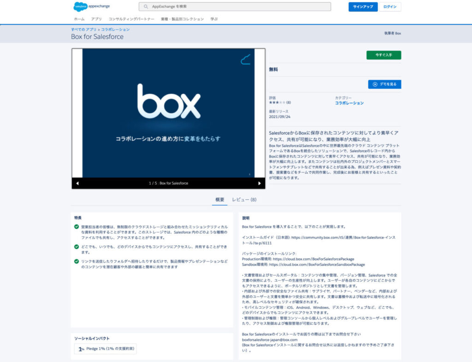Viewport: 472px width, 362px height.
Task: Click the slide caption '1 / 5 : Box for Salesforce'
Action: tap(169, 183)
